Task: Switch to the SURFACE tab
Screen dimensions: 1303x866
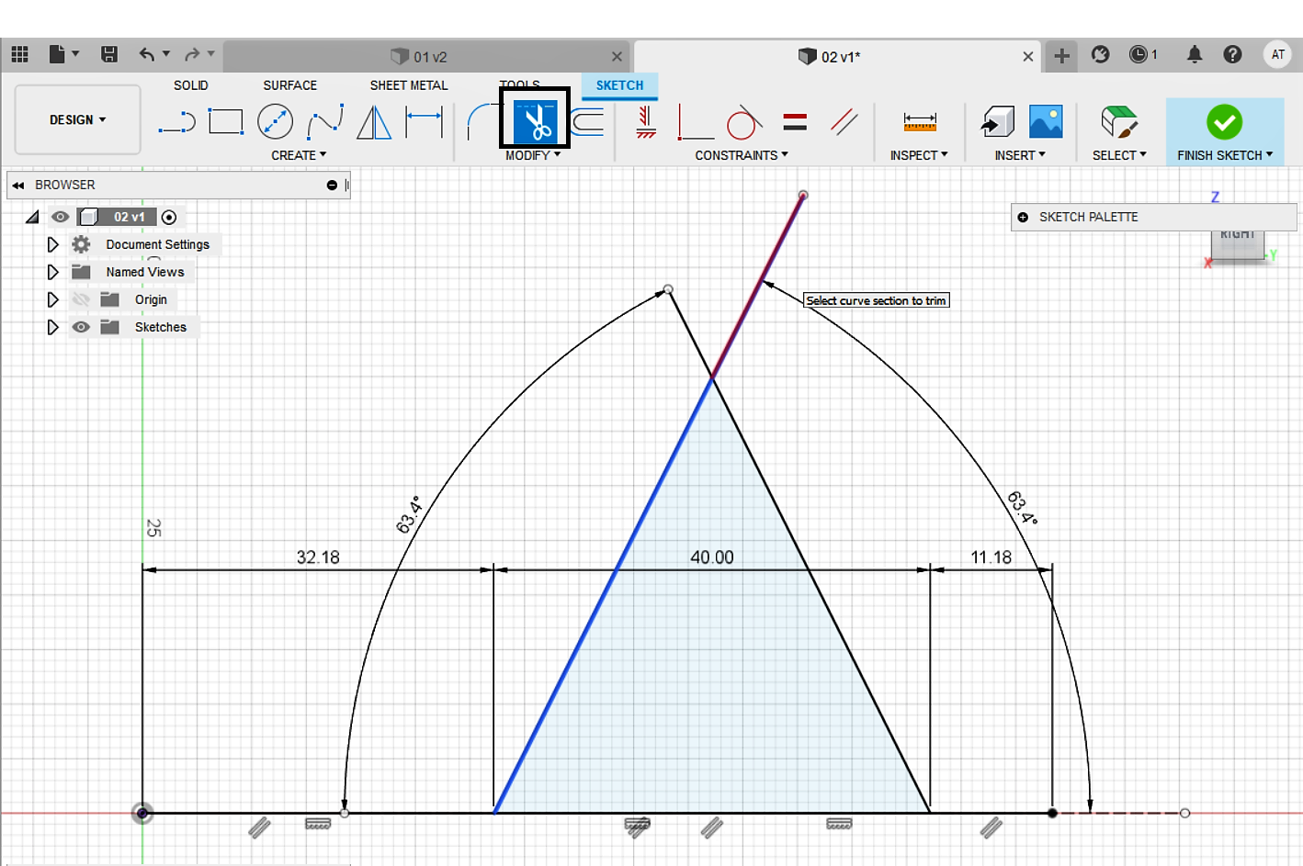Action: pos(289,84)
